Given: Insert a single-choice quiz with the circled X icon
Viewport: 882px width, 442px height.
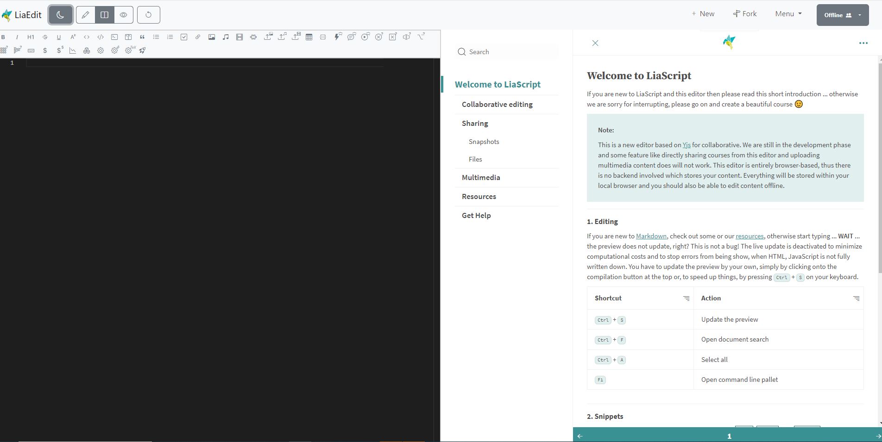Looking at the screenshot, I should coord(379,37).
